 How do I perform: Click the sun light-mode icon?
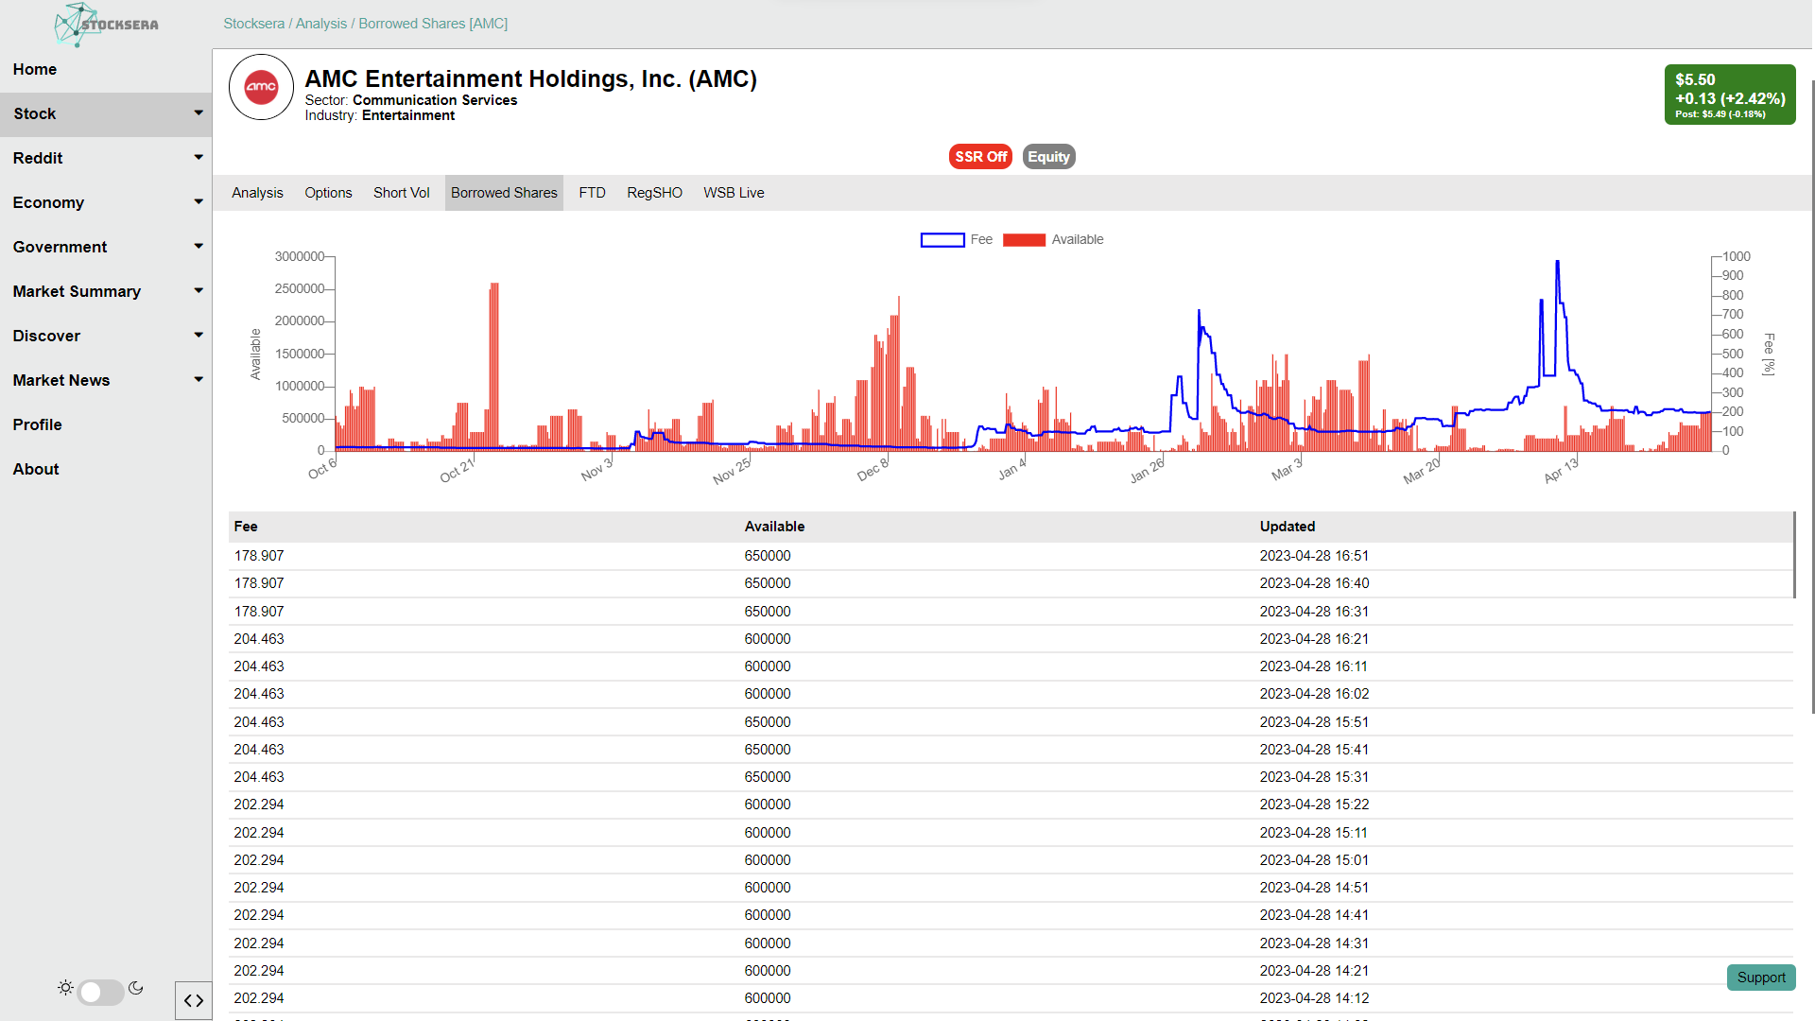[x=65, y=988]
